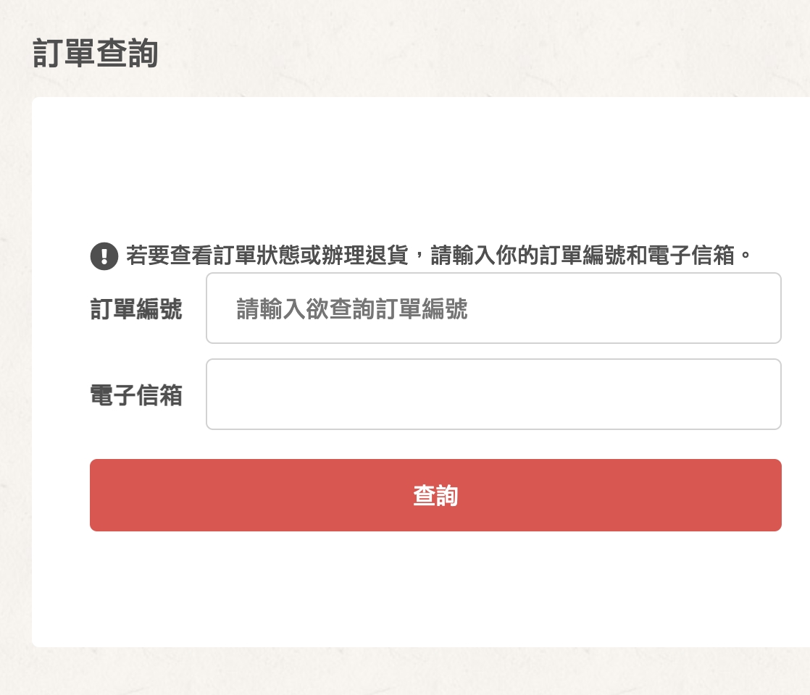Focus the 電子信箱 input field
The image size is (810, 695).
click(493, 394)
